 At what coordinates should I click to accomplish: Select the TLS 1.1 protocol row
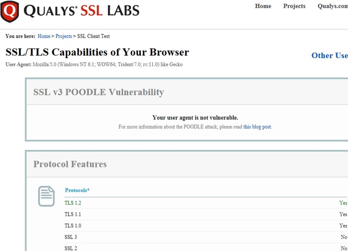(206, 215)
